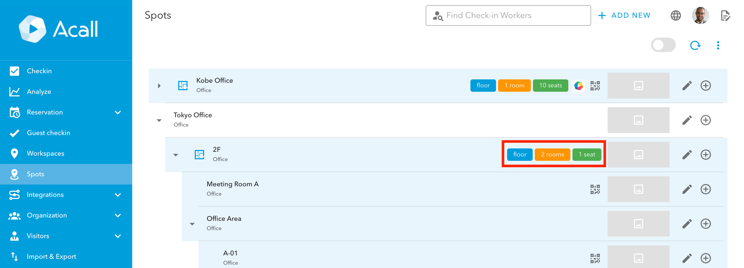This screenshot has width=744, height=268.
Task: Collapse the Tokyo Office tree
Action: (x=159, y=120)
